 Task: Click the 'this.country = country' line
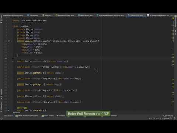[34, 44]
